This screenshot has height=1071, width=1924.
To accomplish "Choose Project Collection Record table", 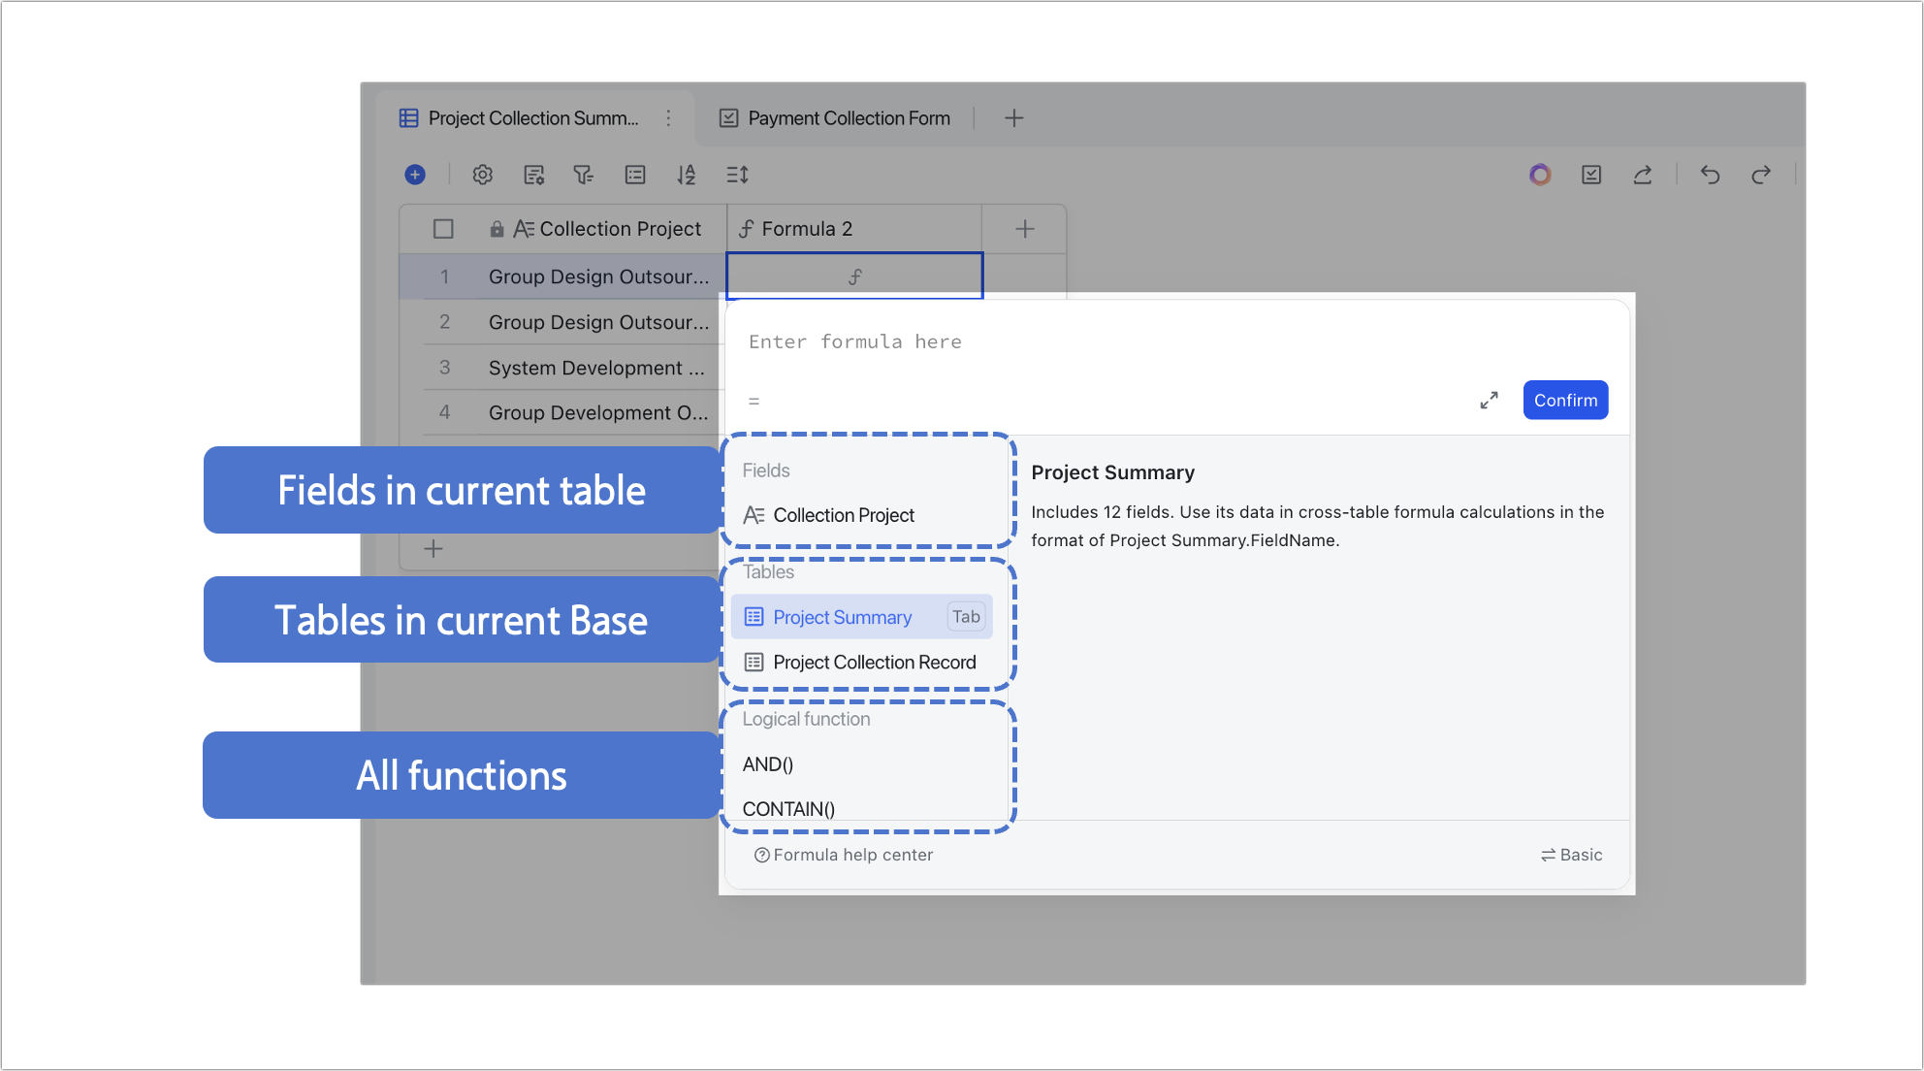I will point(874,663).
